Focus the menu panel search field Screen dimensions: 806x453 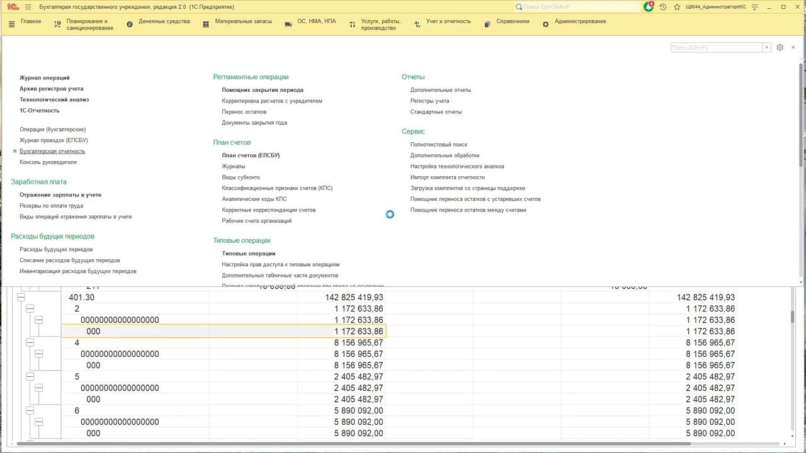717,47
